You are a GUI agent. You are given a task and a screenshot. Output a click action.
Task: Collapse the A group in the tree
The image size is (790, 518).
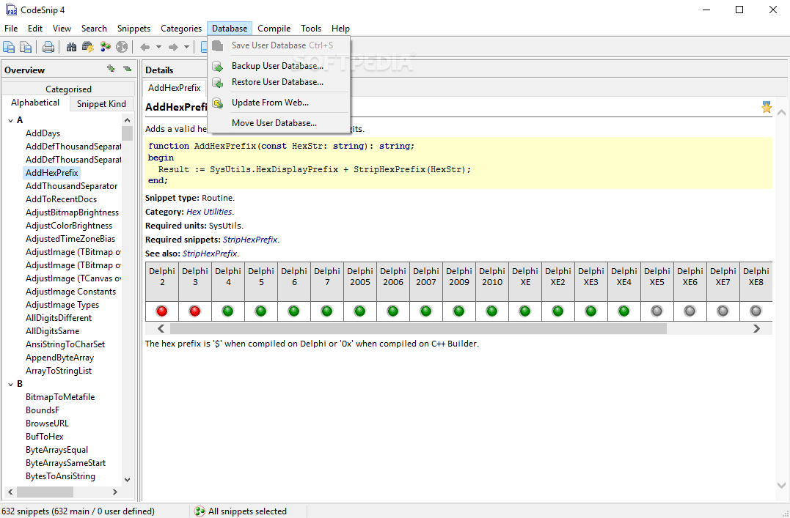10,120
